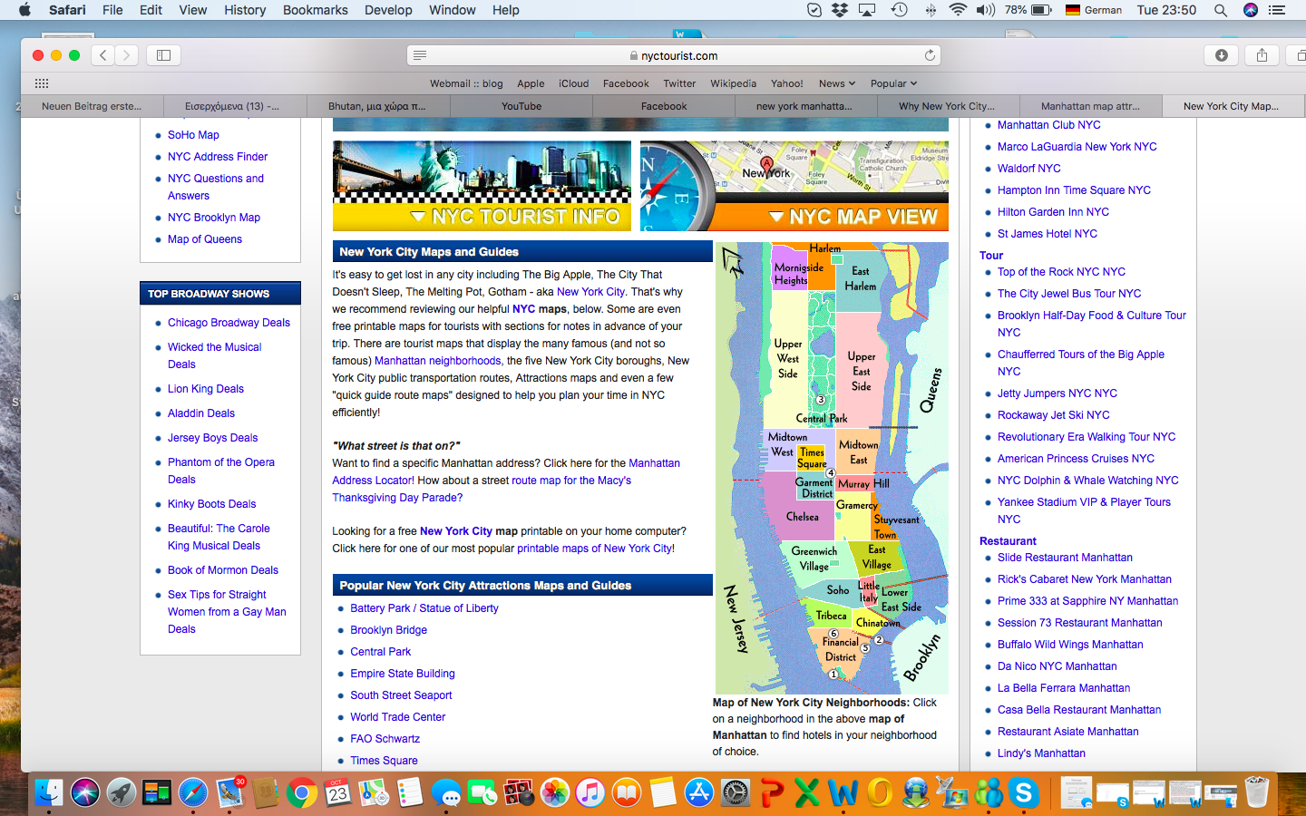Open iBooks in the Dock
Image resolution: width=1306 pixels, height=816 pixels.
click(x=627, y=792)
